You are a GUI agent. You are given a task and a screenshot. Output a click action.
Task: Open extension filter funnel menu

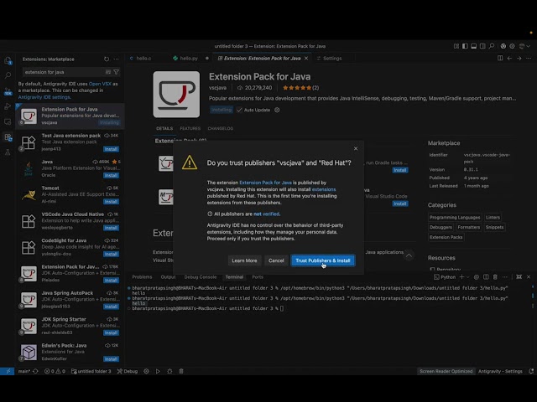coord(116,72)
